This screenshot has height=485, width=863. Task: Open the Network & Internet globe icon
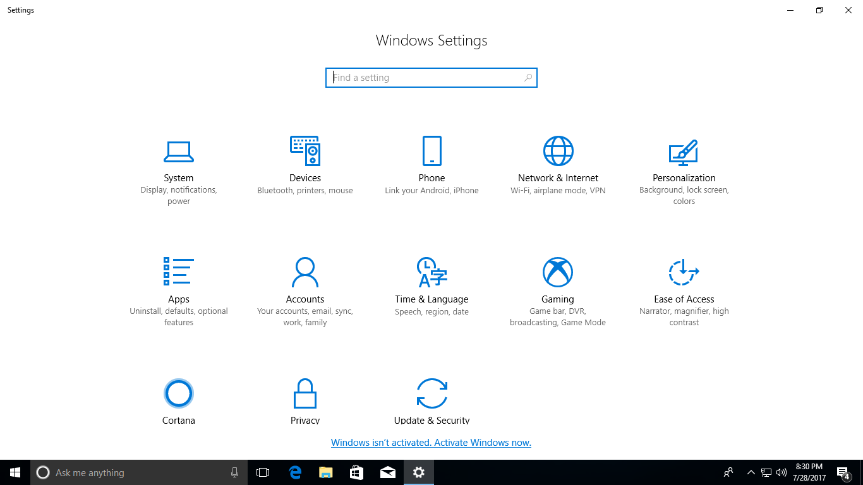[x=558, y=151]
